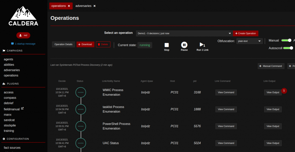Screen dimensions: 295x152
Task: Open adversaries from the Campaigns sidebar
Action: click(12, 70)
